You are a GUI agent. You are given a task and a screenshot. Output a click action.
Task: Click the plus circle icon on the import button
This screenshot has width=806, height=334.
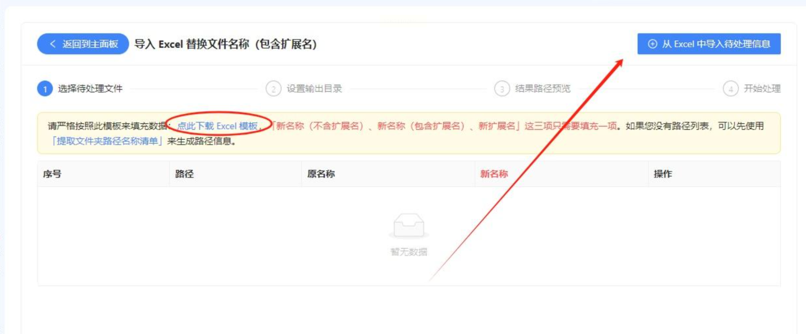coord(652,44)
